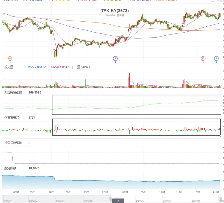Click 2024/10 in the range navigator
Image resolution: width=224 pixels, height=203 pixels.
tap(88, 201)
